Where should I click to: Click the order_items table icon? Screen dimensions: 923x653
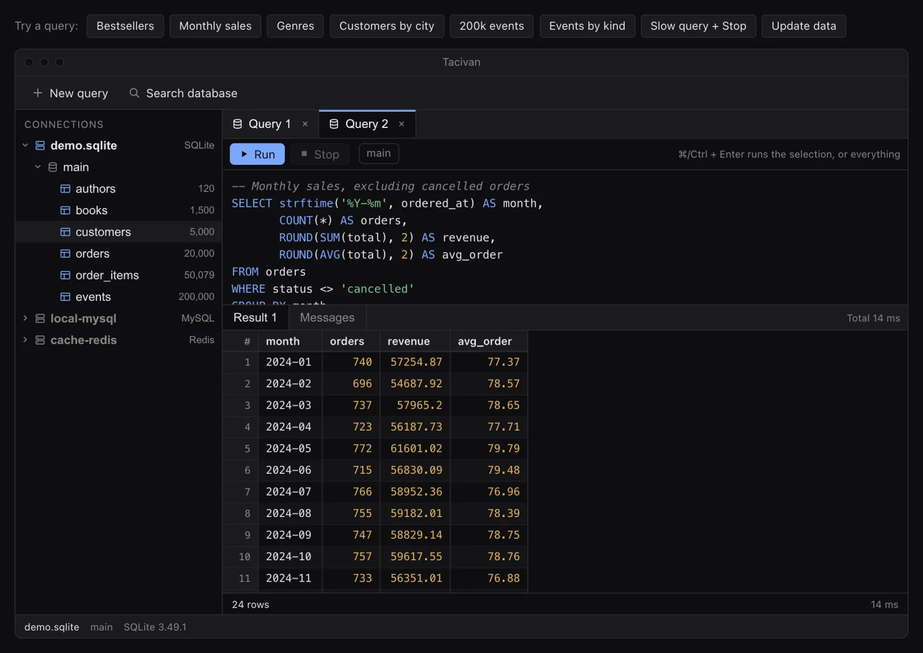65,275
